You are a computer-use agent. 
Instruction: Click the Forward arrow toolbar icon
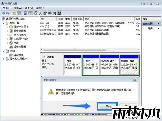click(x=8, y=13)
